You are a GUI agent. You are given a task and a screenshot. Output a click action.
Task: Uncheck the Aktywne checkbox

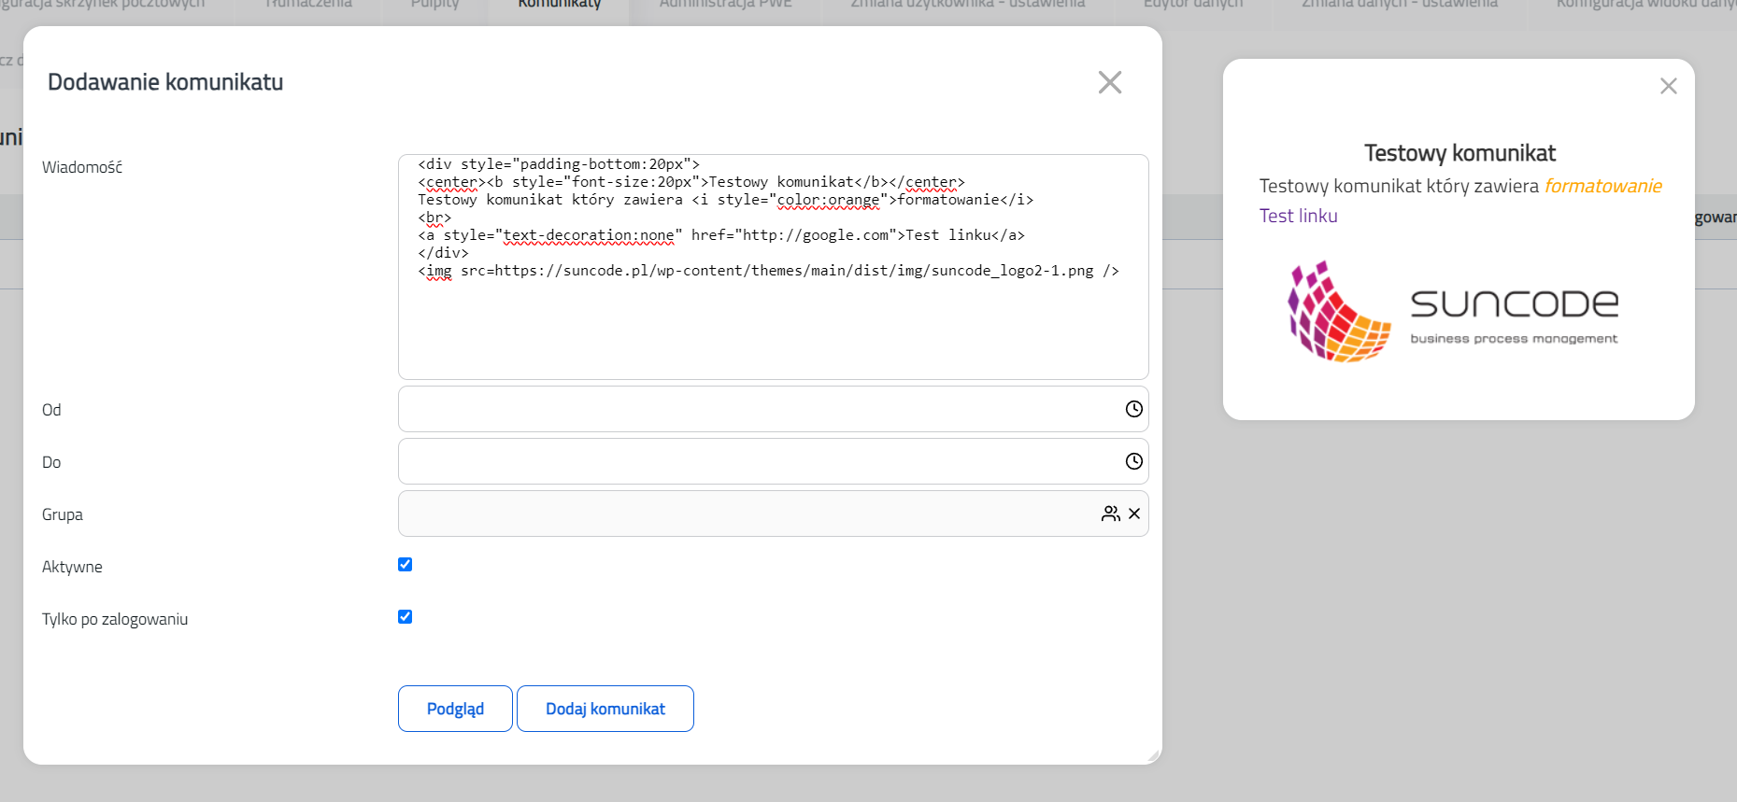pyautogui.click(x=405, y=564)
